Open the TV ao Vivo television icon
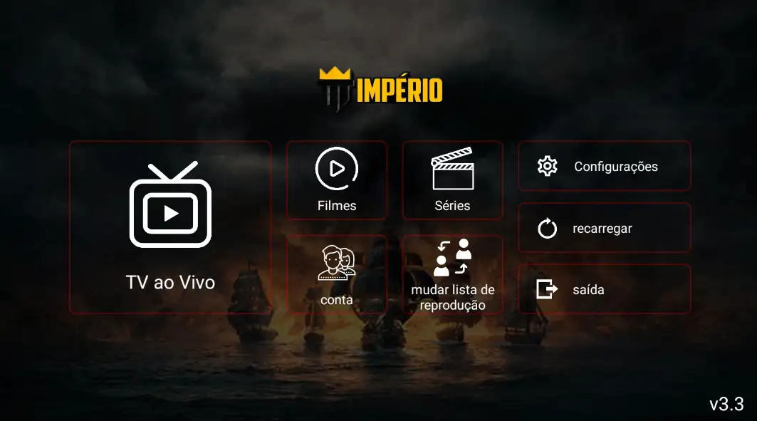 pyautogui.click(x=170, y=204)
